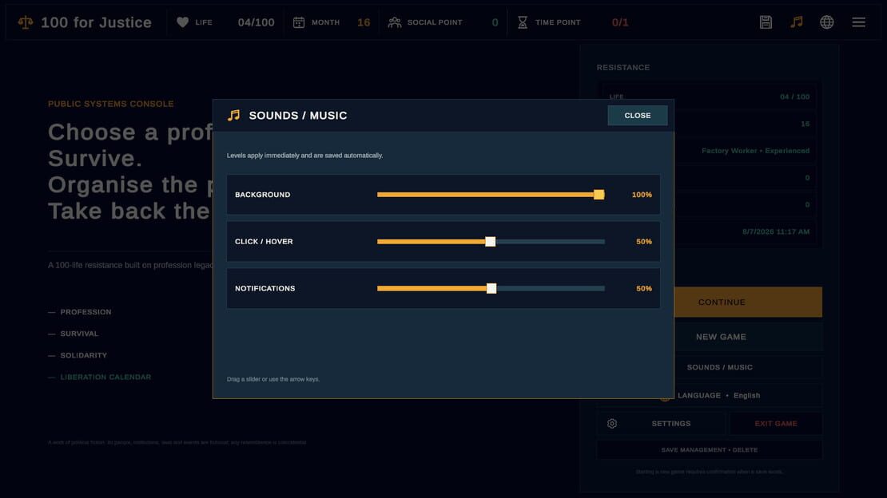
Task: Open the save game floppy icon
Action: (x=766, y=22)
